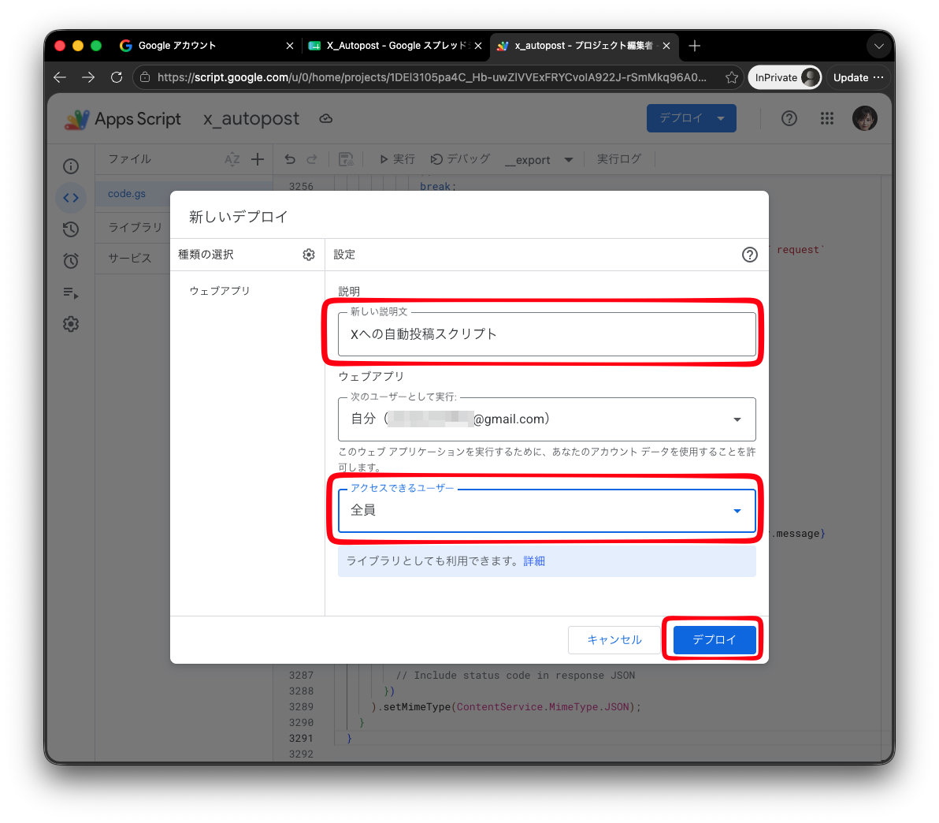Open the Executions list icon in sidebar
Image resolution: width=939 pixels, height=823 pixels.
pyautogui.click(x=71, y=292)
